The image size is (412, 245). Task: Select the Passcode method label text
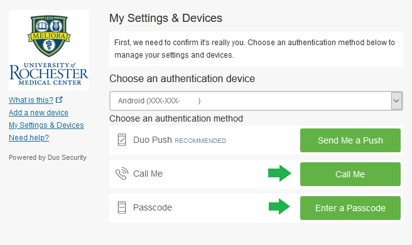pos(153,207)
